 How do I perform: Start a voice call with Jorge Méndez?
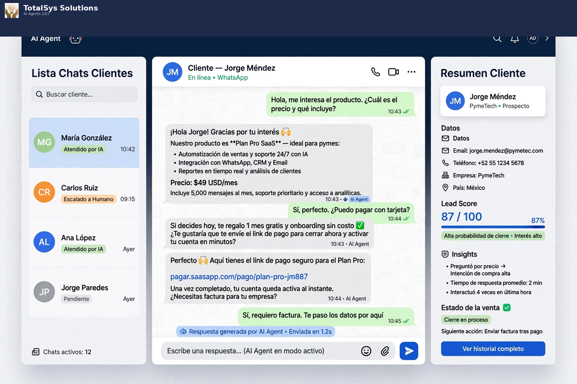pyautogui.click(x=376, y=72)
